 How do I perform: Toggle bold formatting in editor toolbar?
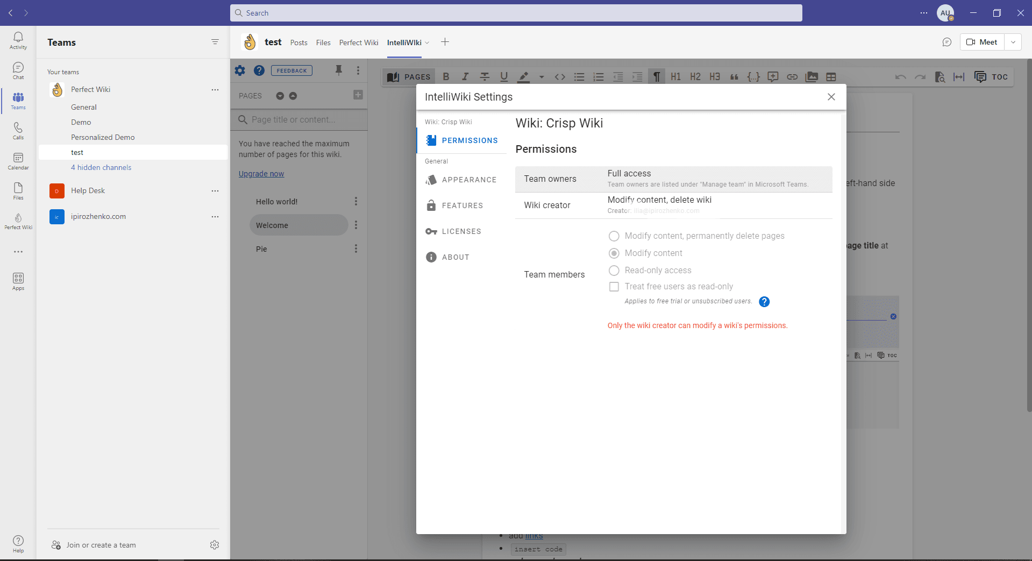[x=446, y=77]
